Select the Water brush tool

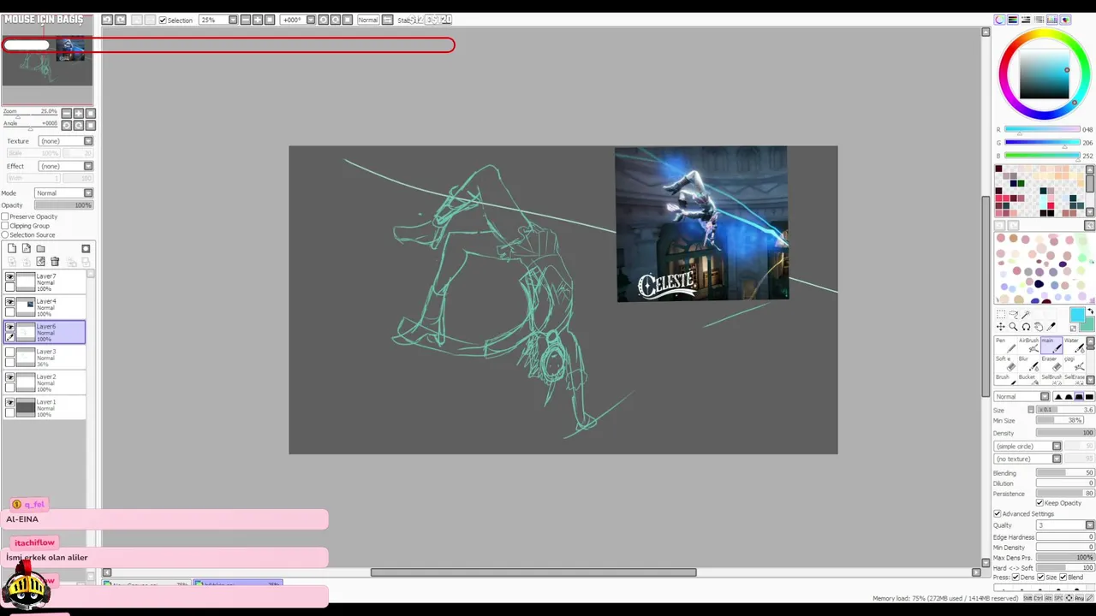1074,345
